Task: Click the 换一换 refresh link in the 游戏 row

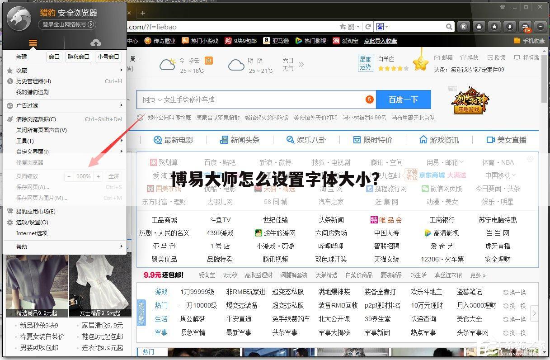Action: 514,292
